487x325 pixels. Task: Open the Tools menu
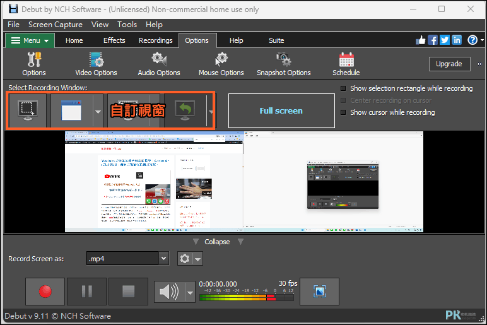pyautogui.click(x=127, y=25)
